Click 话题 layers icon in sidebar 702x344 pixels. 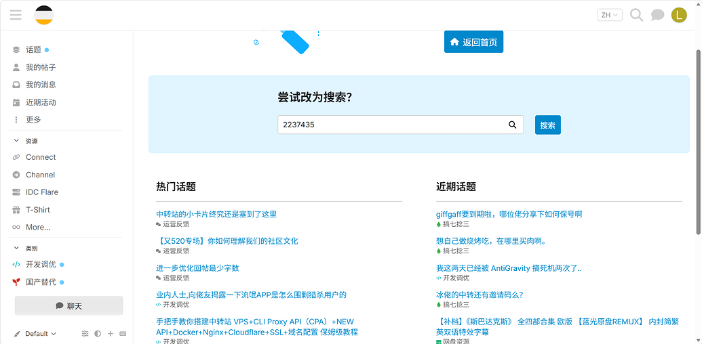pyautogui.click(x=16, y=49)
